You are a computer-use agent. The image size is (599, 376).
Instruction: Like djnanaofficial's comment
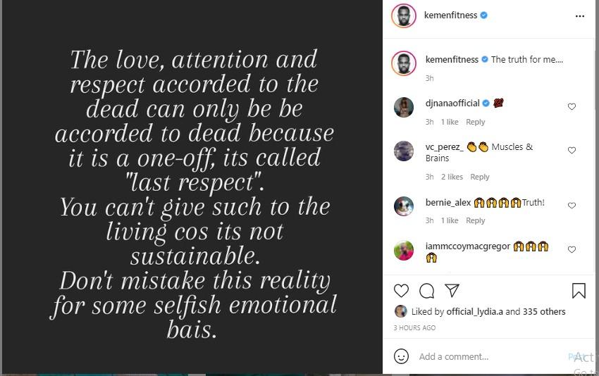572,107
